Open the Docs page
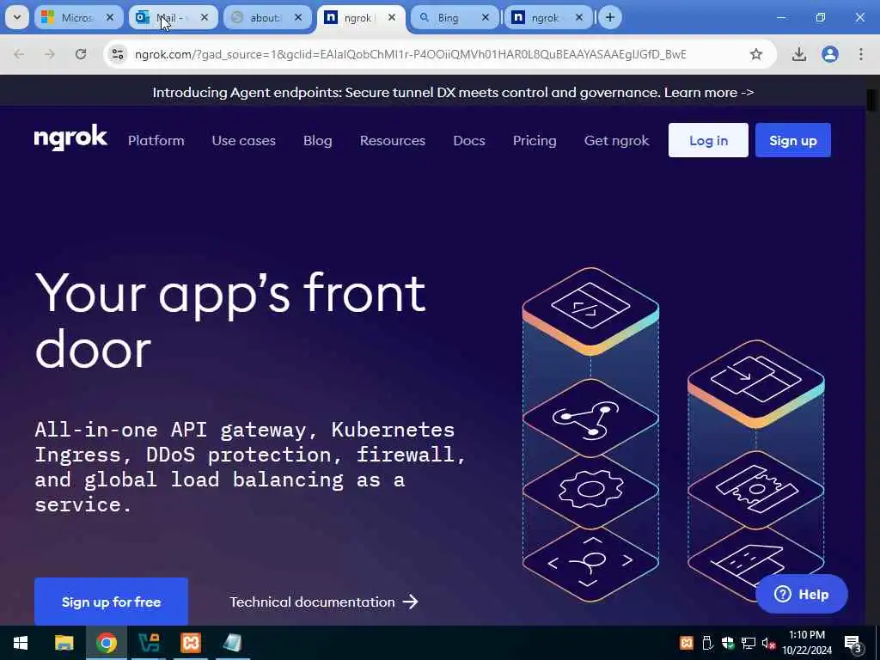Image resolution: width=880 pixels, height=660 pixels. tap(469, 140)
